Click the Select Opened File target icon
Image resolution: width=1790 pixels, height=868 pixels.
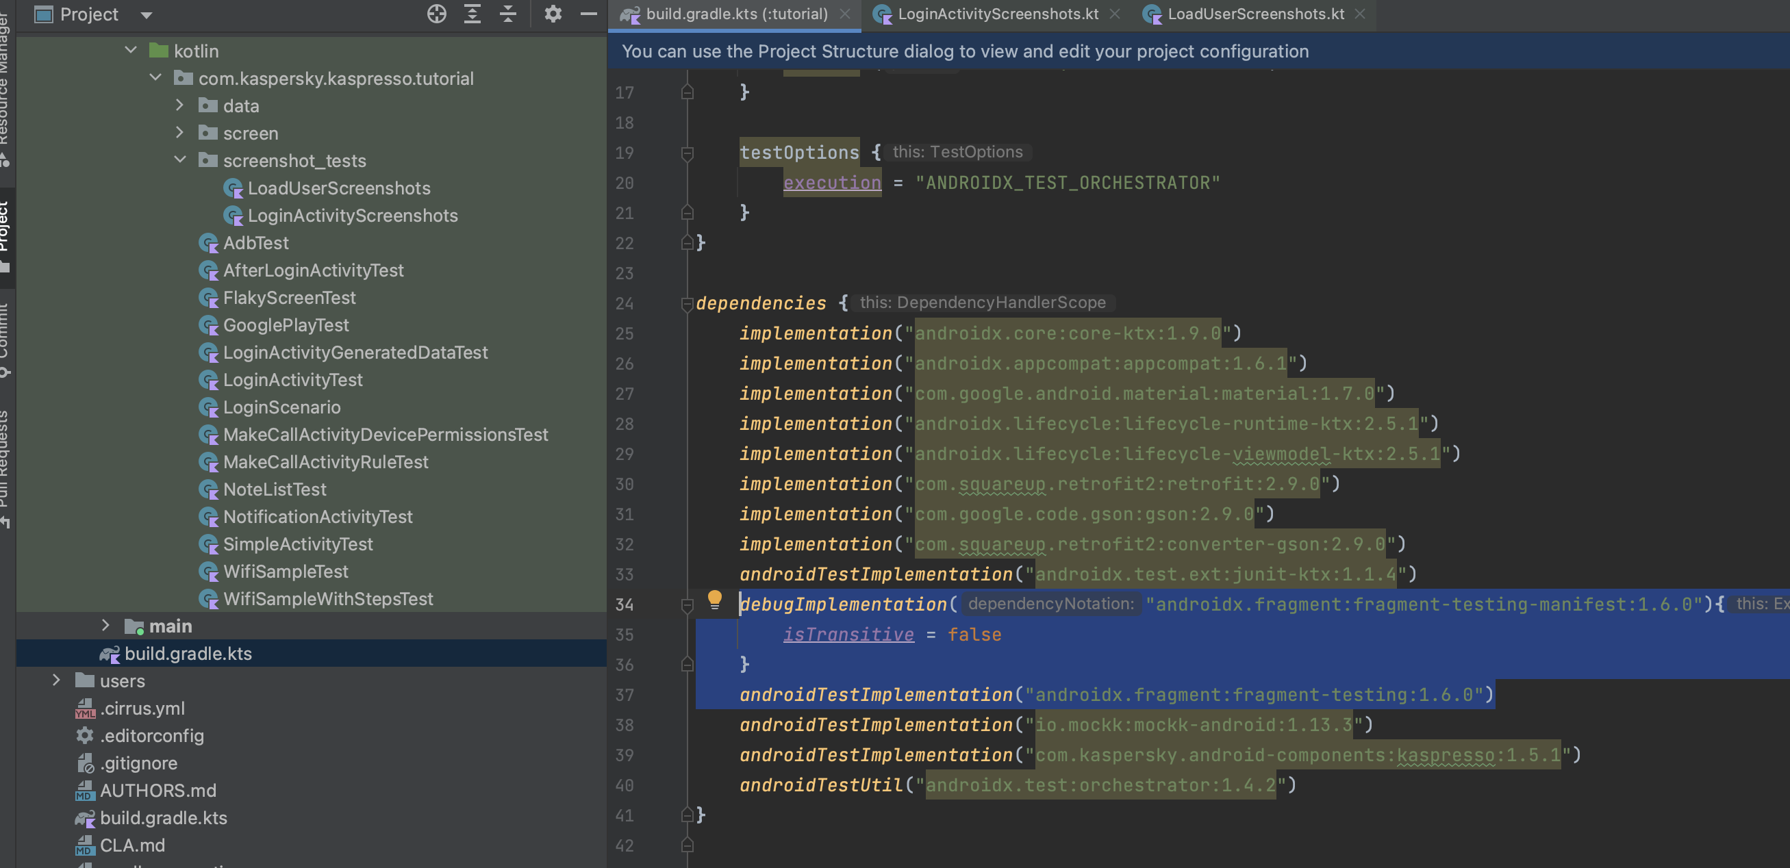pos(436,14)
